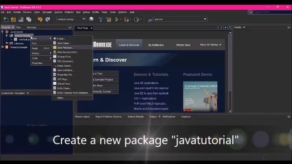The image size is (292, 164).
Task: Click the JFrame Form entry icon
Action: coord(55,56)
